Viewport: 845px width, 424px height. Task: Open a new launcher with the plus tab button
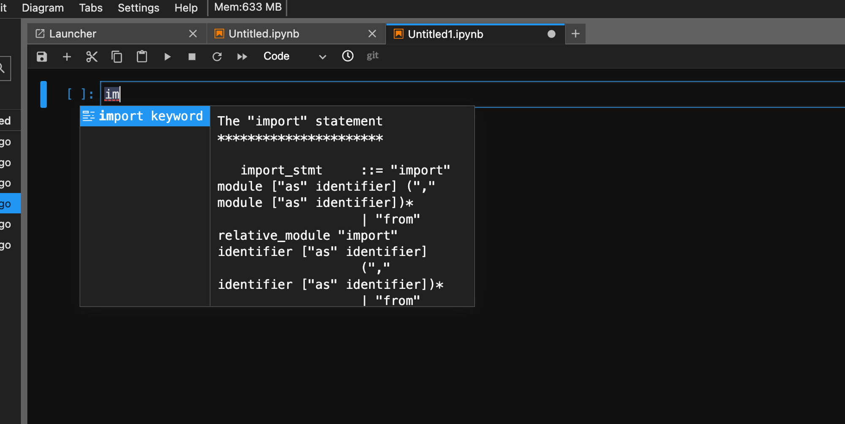(575, 34)
